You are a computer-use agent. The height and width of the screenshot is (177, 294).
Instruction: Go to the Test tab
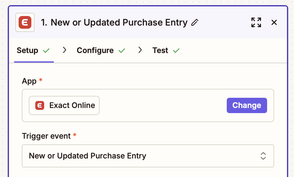click(160, 50)
